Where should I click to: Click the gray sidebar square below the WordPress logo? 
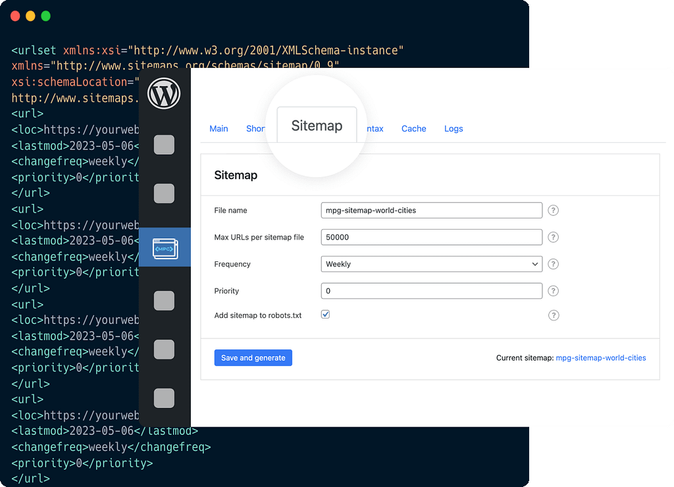tap(164, 145)
